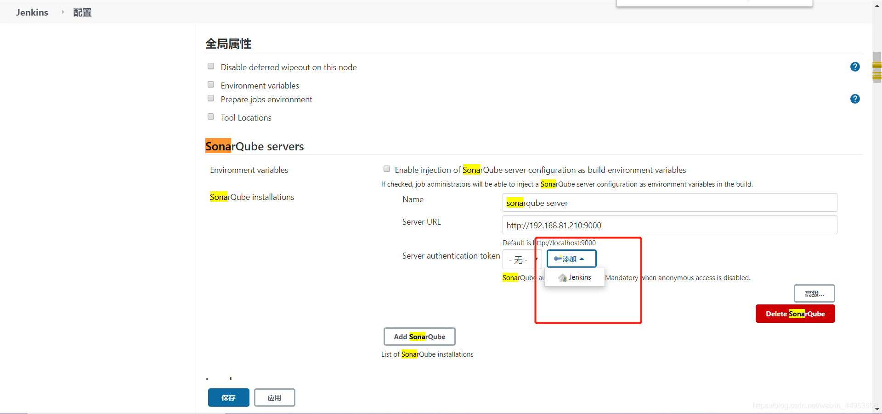The height and width of the screenshot is (414, 882).
Task: Click Add SonarQube button
Action: 419,337
